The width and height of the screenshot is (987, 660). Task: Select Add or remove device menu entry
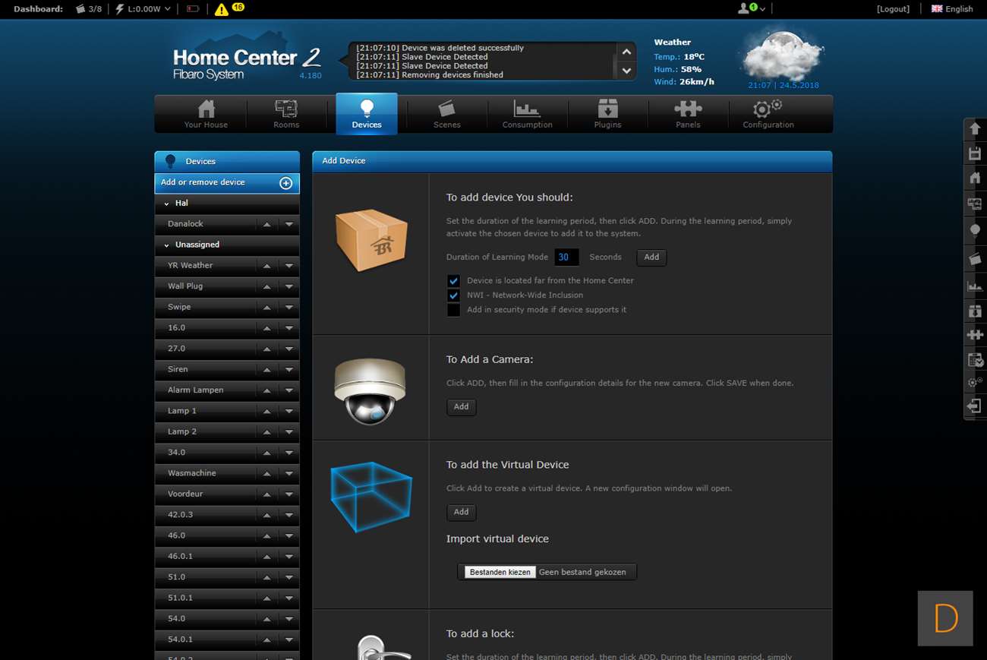pyautogui.click(x=227, y=183)
